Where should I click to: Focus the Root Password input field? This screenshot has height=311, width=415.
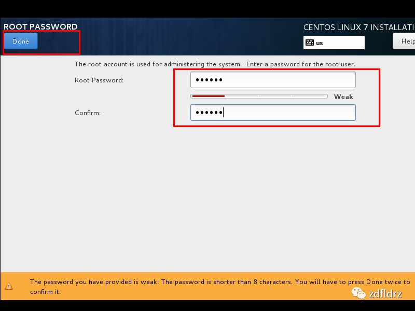pyautogui.click(x=273, y=80)
